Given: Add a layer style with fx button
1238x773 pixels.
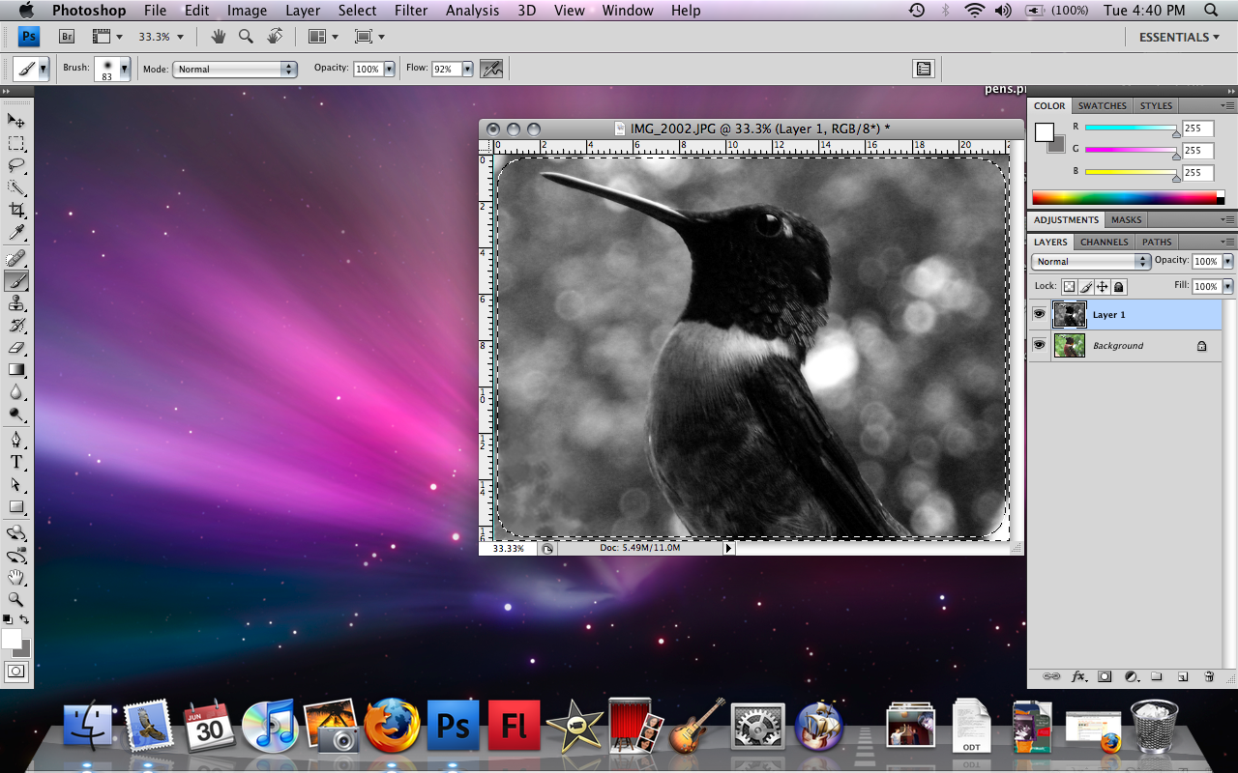Looking at the screenshot, I should pyautogui.click(x=1078, y=676).
